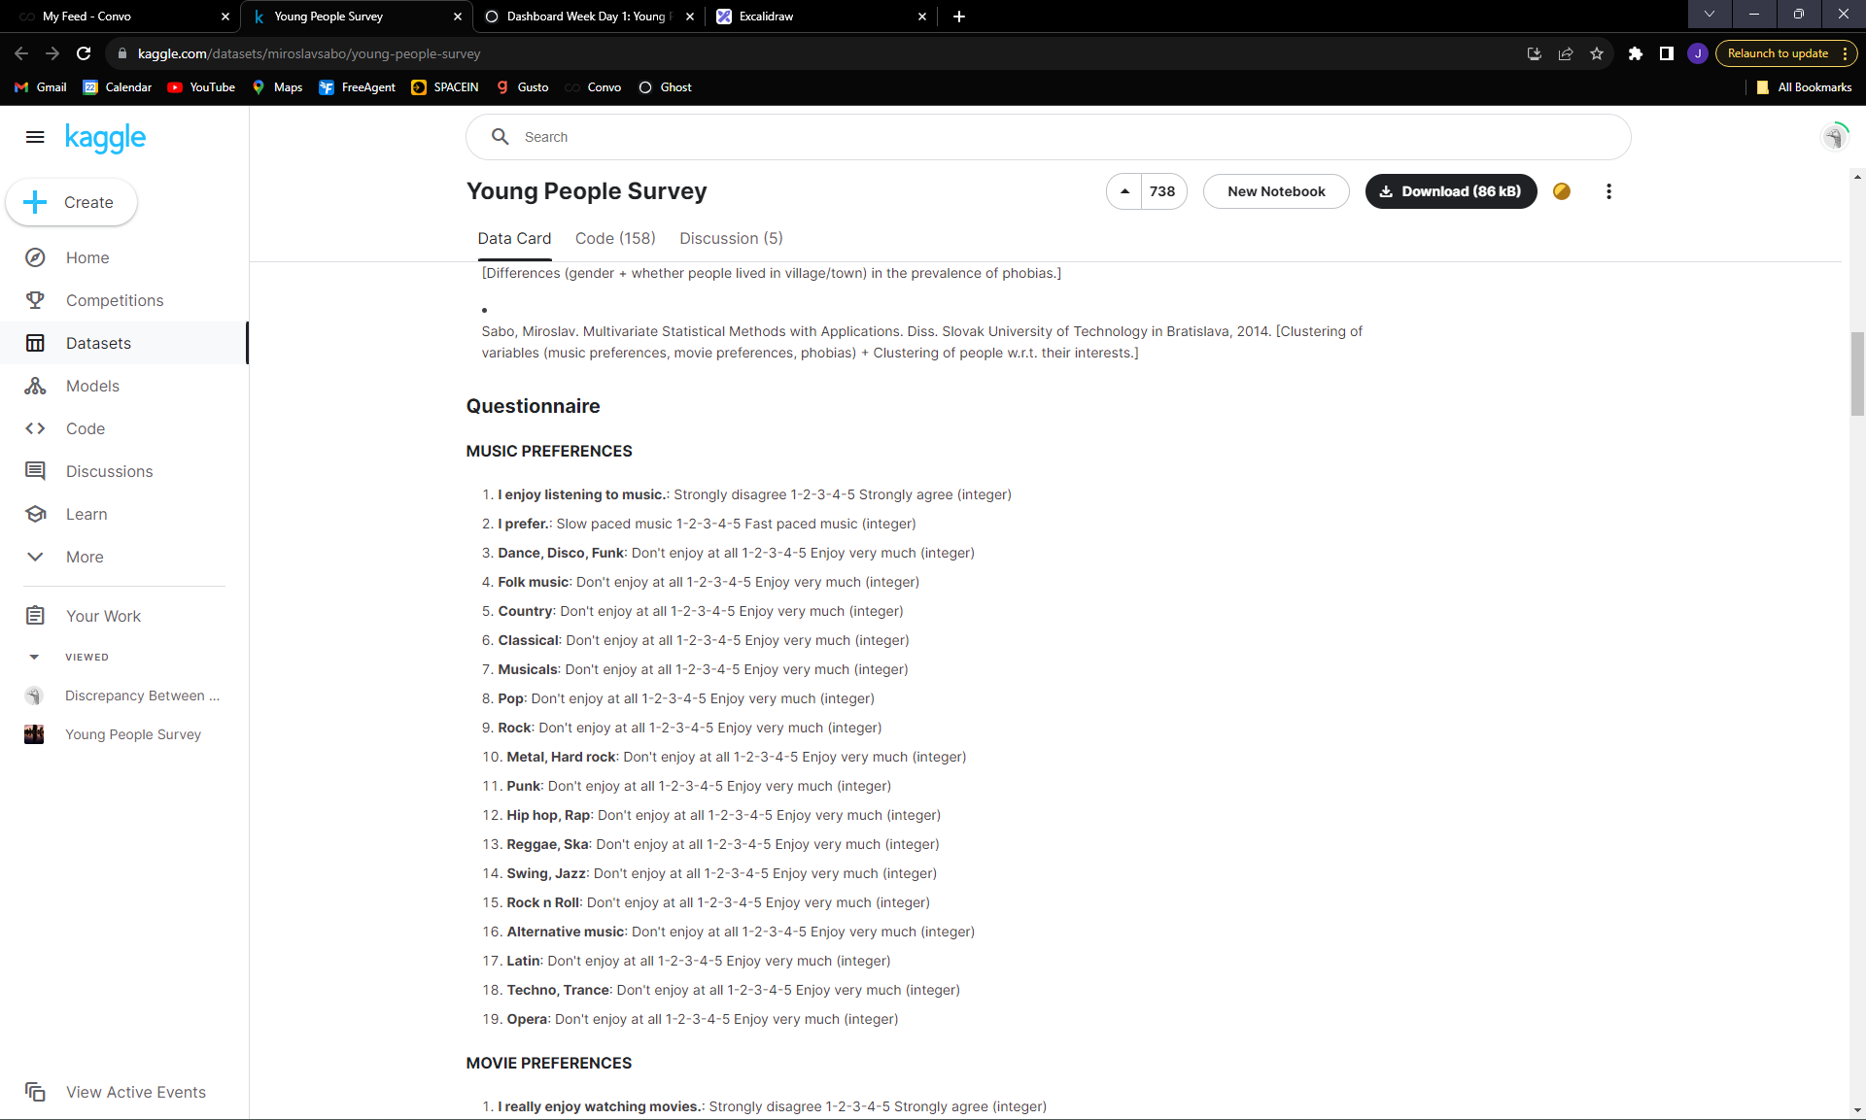Click the Code brackets icon in sidebar
Viewport: 1866px width, 1120px height.
pos(35,428)
